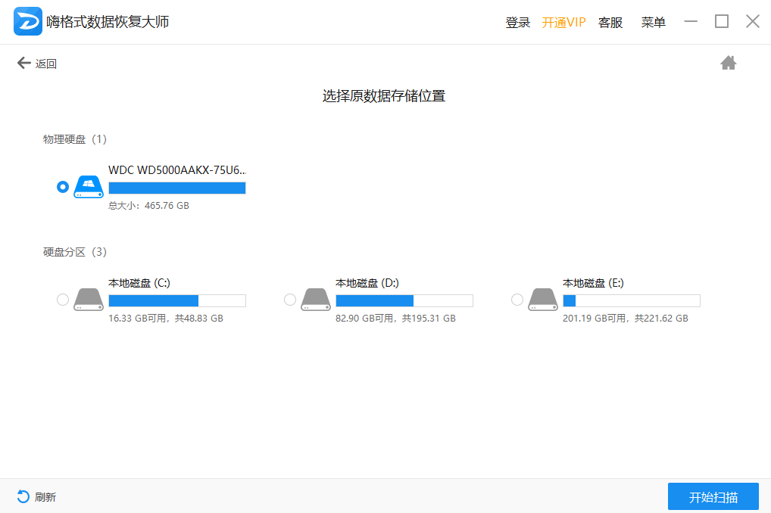771x513 pixels.
Task: Click the local disk D: drive icon
Action: (x=315, y=300)
